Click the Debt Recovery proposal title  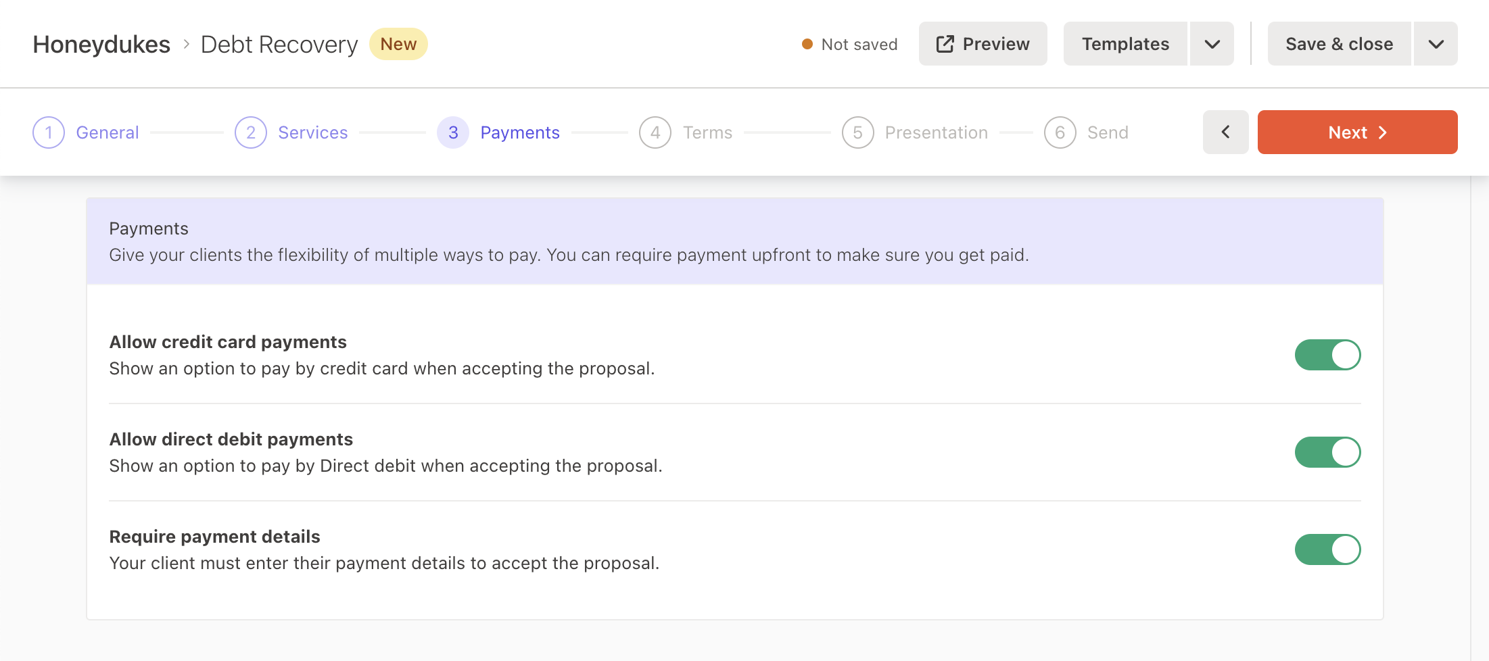tap(279, 45)
